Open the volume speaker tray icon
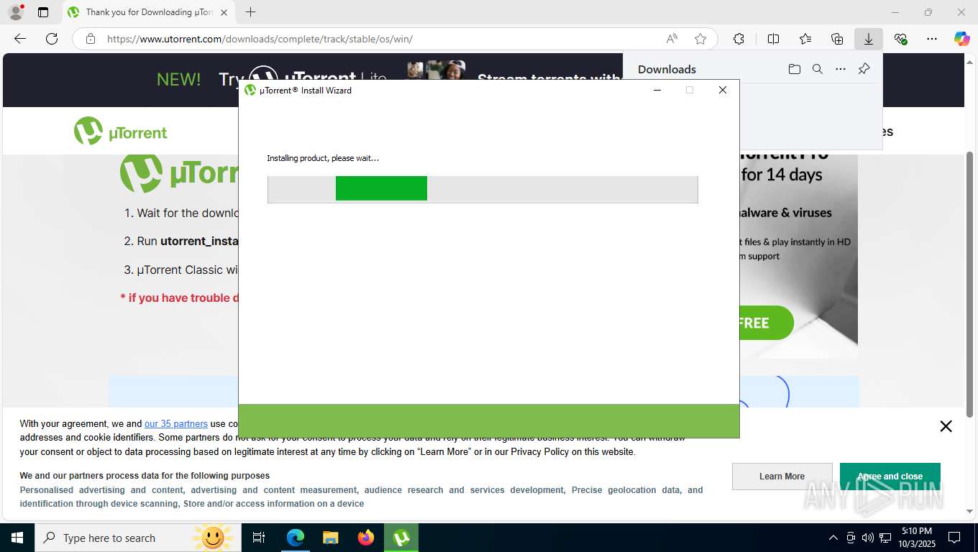 click(867, 538)
